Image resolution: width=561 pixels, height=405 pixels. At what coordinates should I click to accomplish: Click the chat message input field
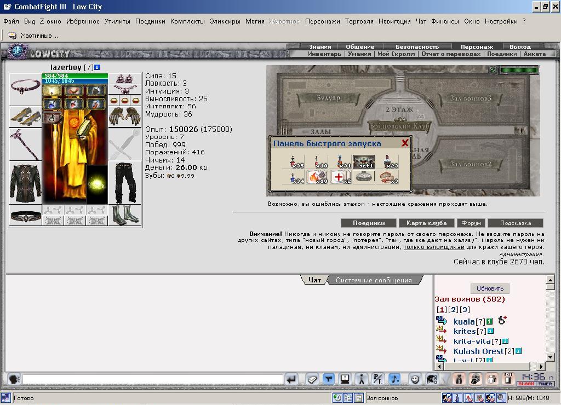[x=153, y=379]
